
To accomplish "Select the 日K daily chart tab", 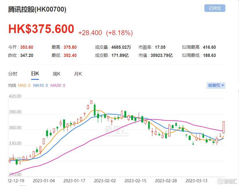I will [x=35, y=74].
